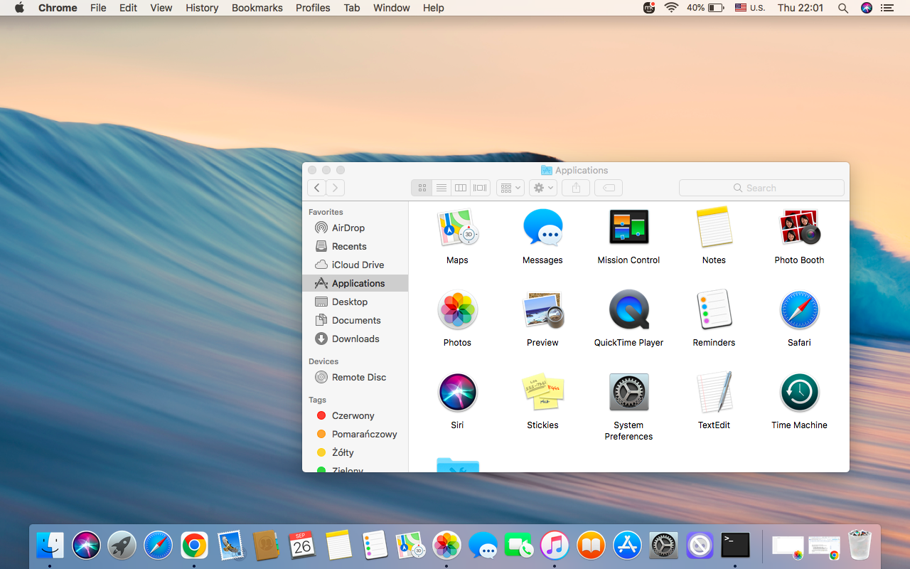Viewport: 910px width, 569px height.
Task: Open the Bookmarks menu
Action: coord(257,8)
